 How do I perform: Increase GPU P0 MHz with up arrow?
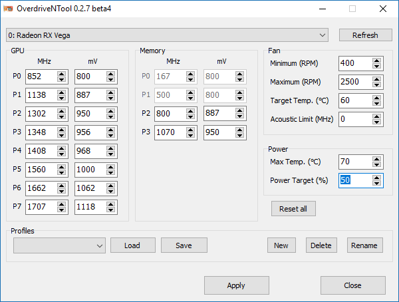point(61,74)
